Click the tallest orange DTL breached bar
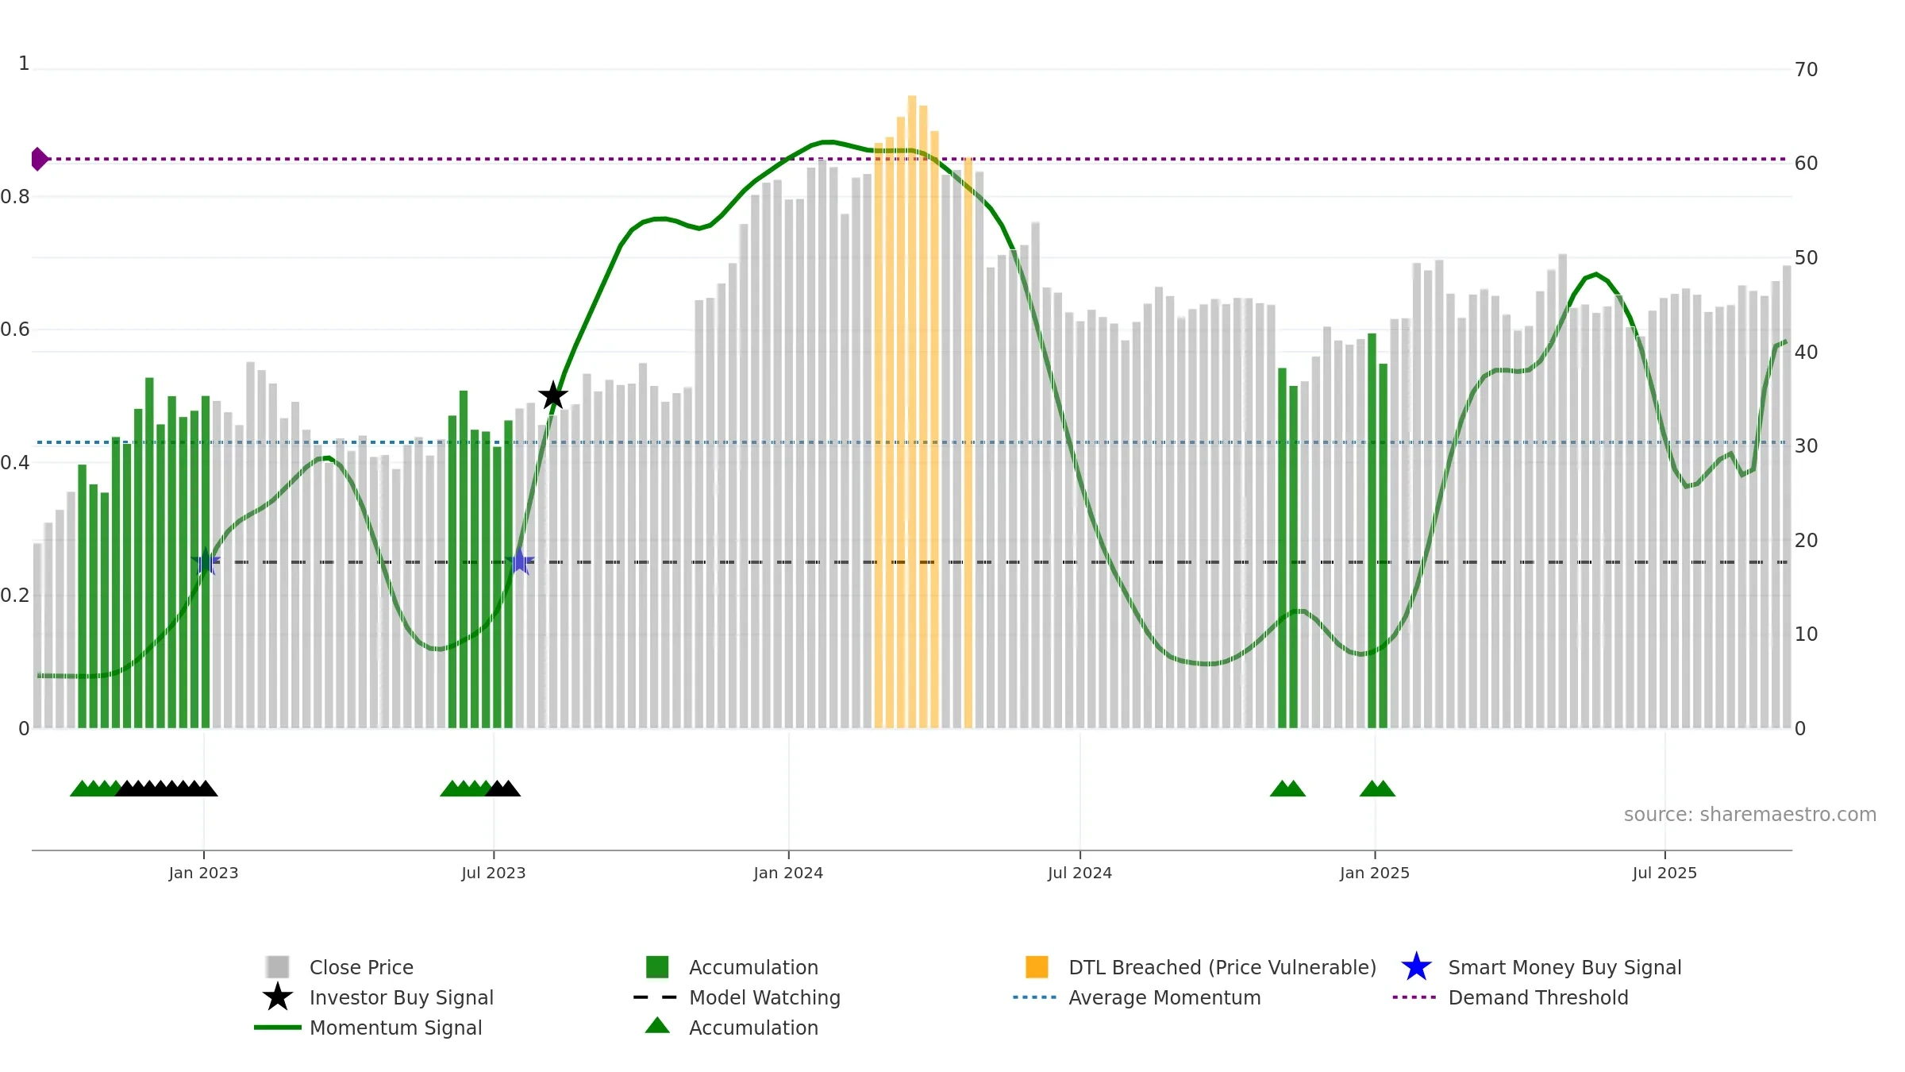The image size is (1905, 1072). click(x=912, y=411)
